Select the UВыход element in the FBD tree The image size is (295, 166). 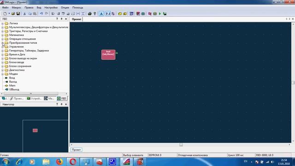point(14,89)
